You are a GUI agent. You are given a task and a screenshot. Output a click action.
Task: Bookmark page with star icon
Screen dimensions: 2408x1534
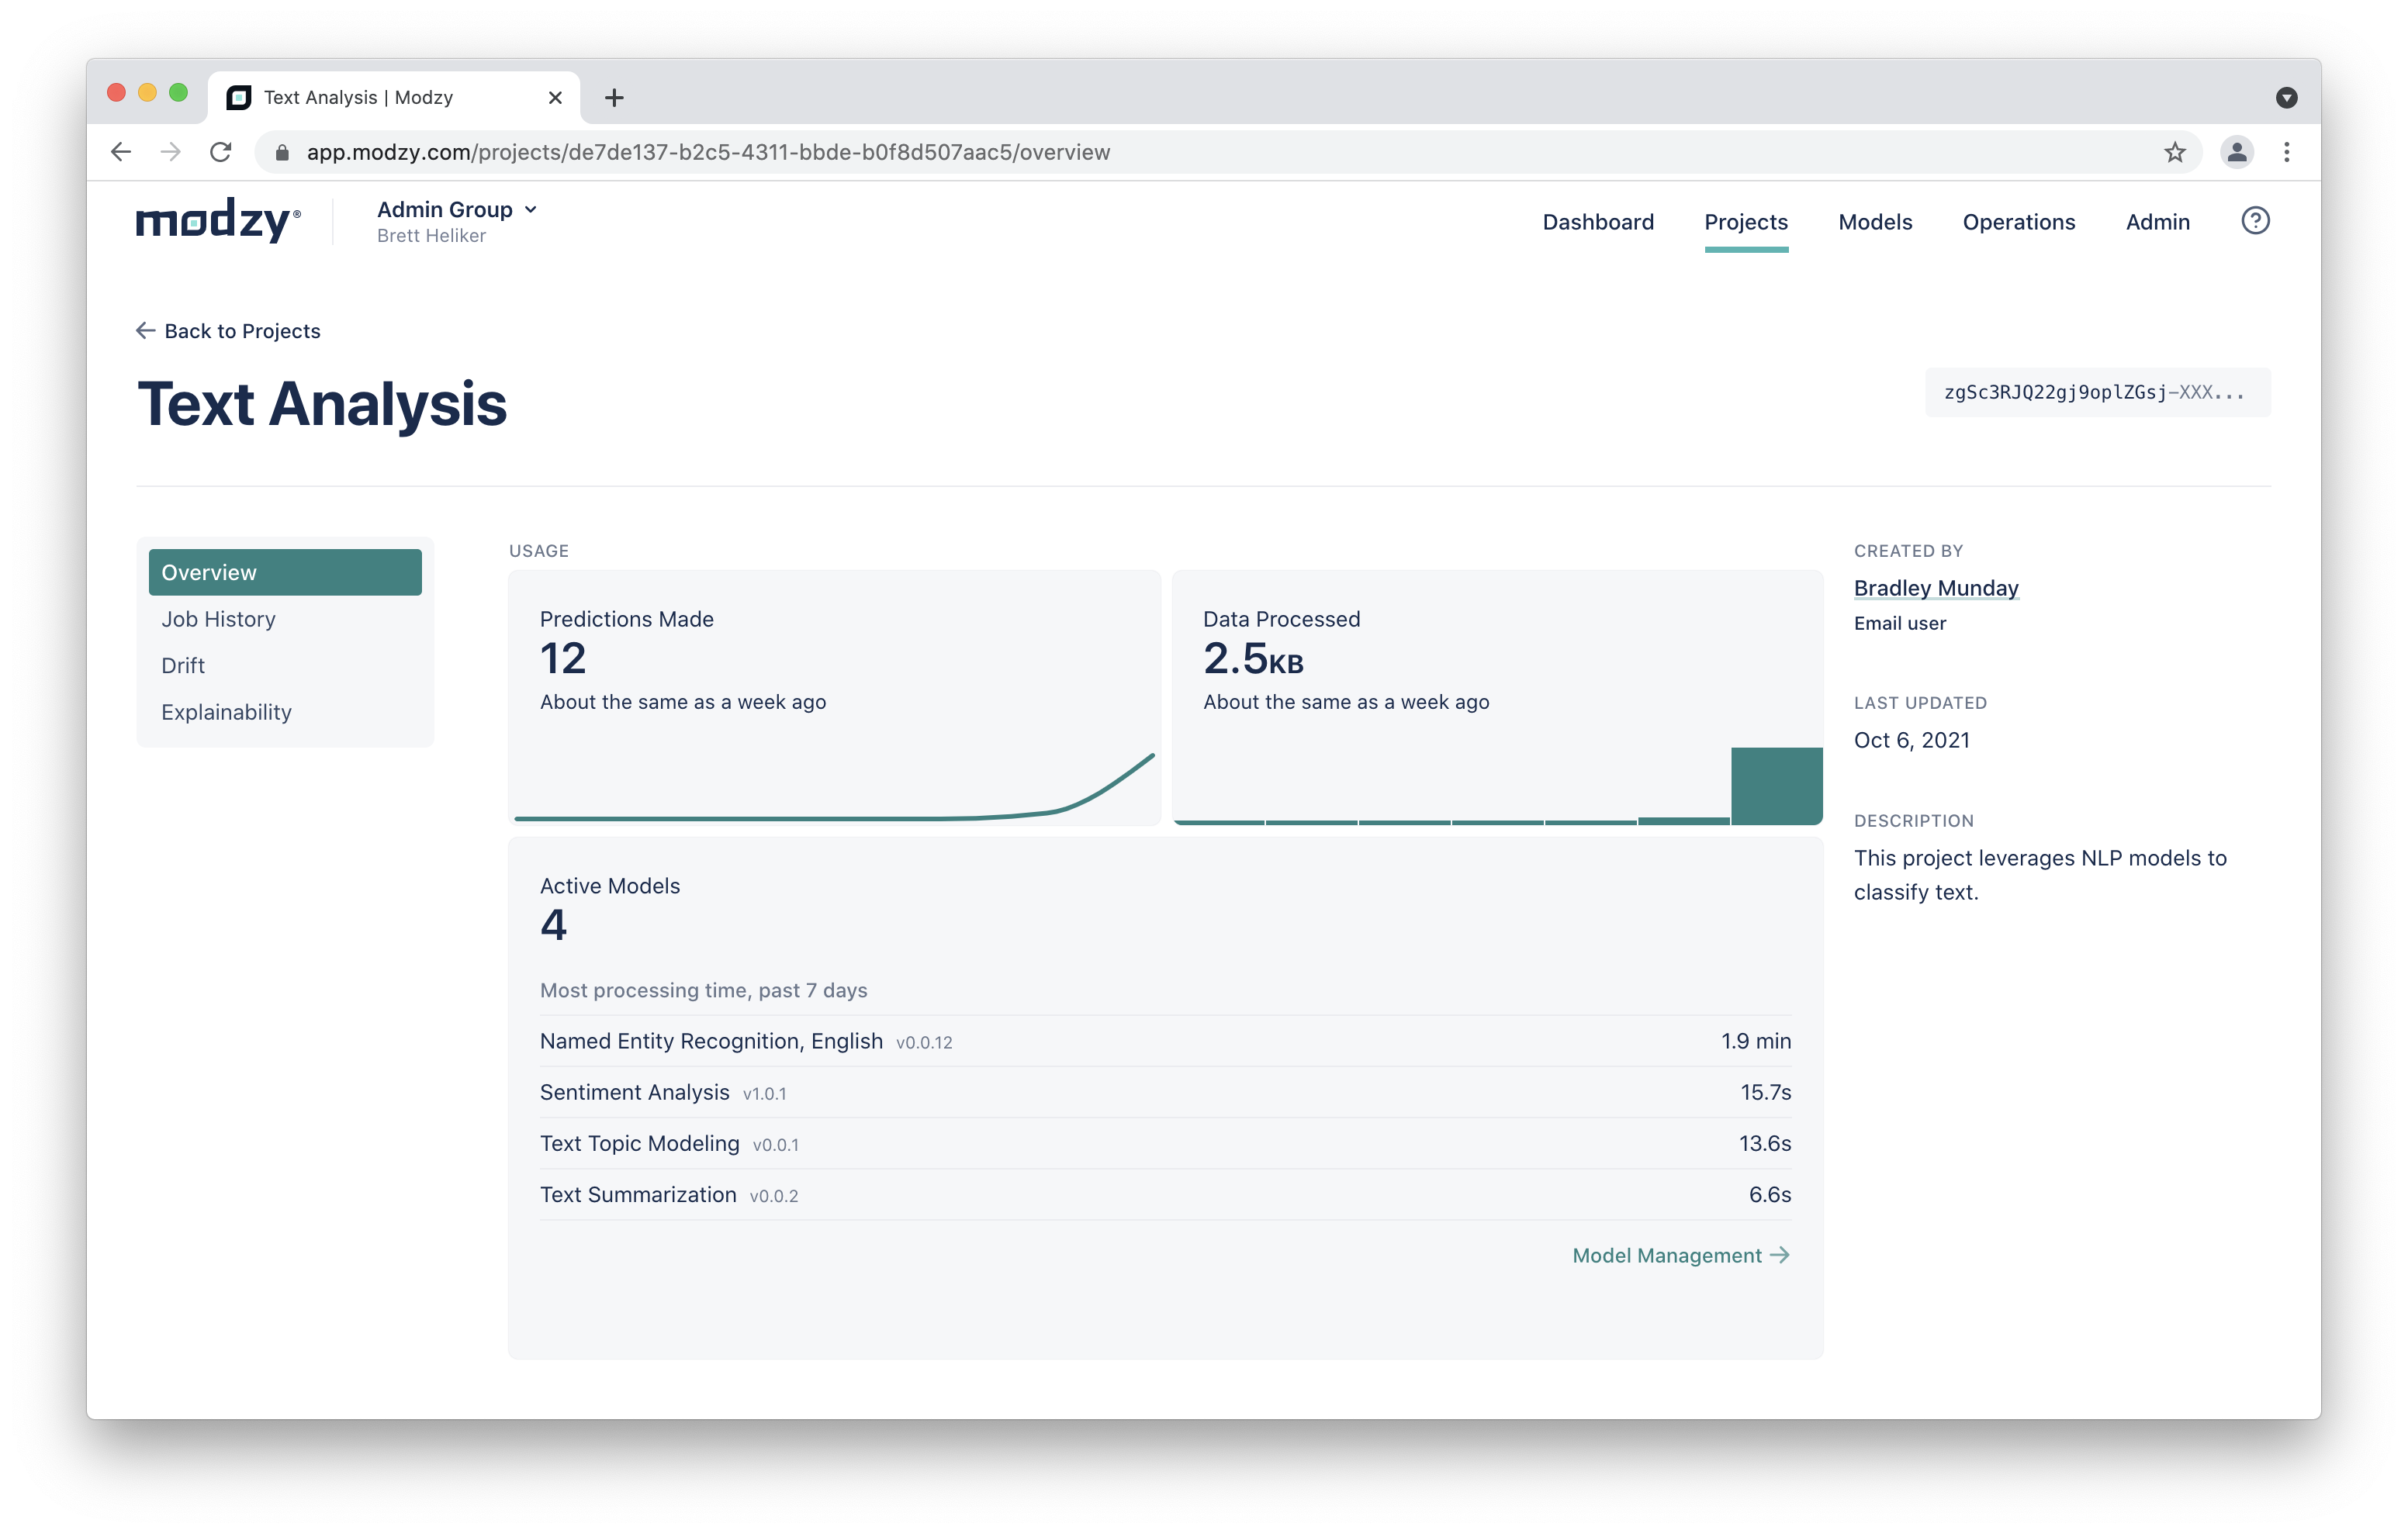click(x=2174, y=152)
